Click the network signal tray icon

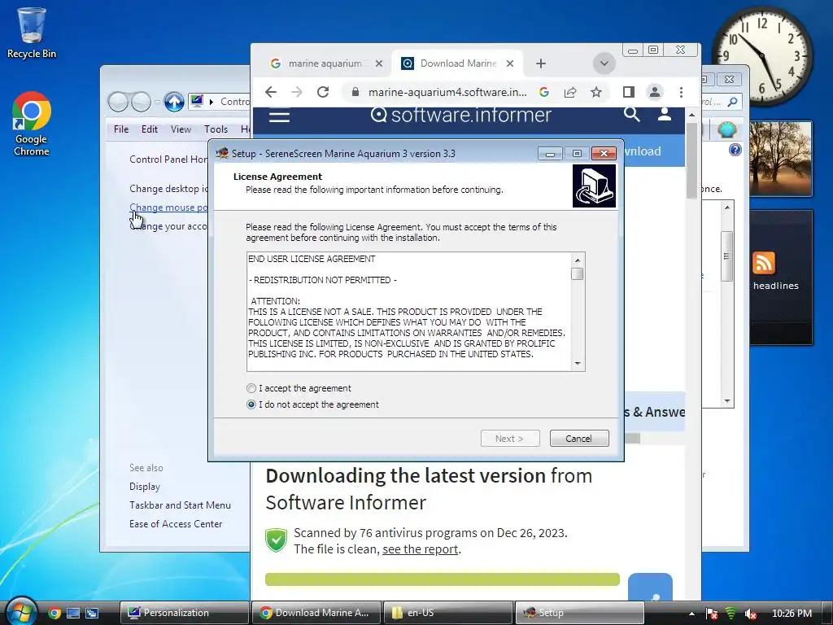click(x=731, y=614)
